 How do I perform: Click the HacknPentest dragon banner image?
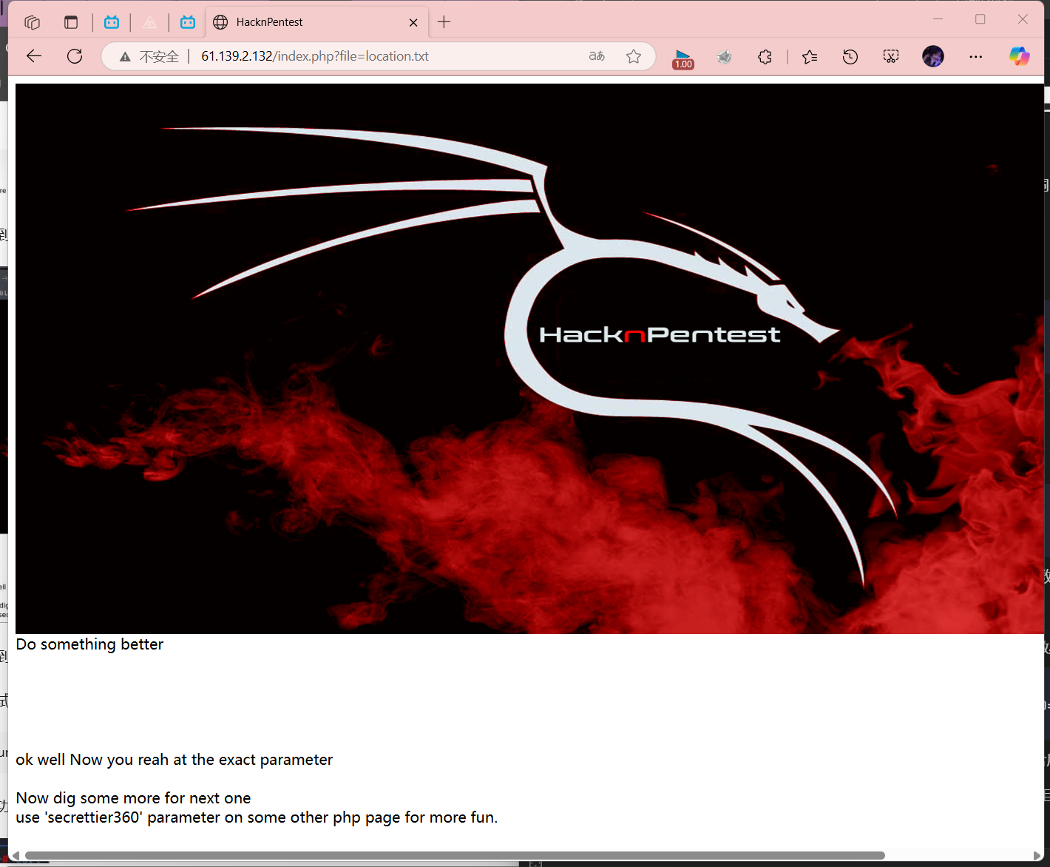pos(529,359)
